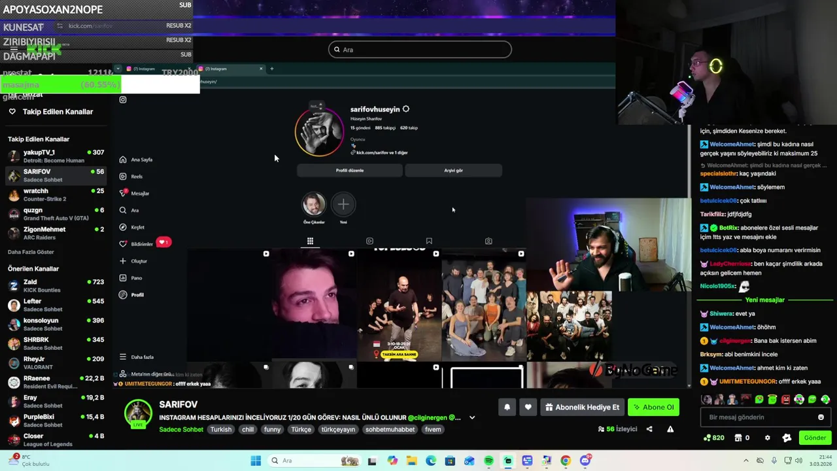Open the Instagram logo in the sidebar

coord(123,99)
